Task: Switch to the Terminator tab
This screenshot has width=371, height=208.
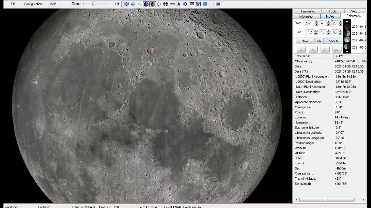Action: [x=308, y=11]
